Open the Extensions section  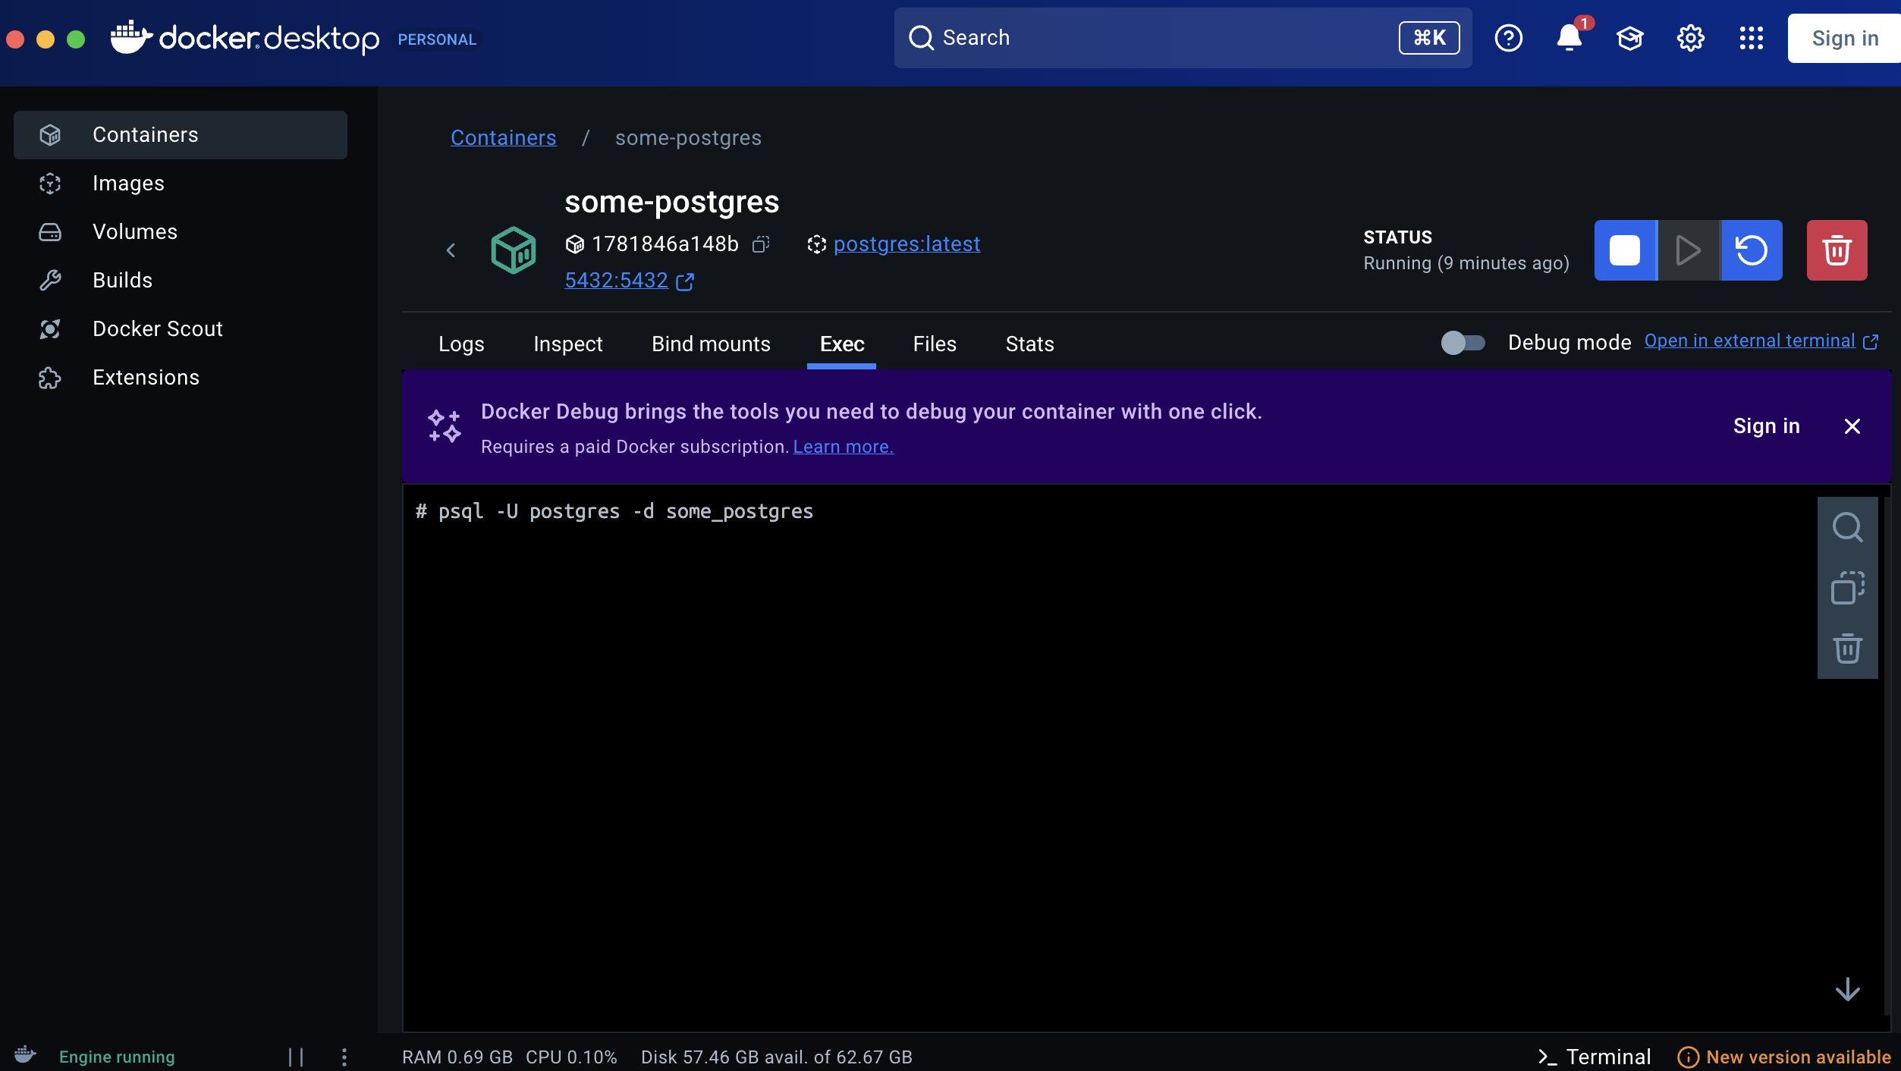pos(146,377)
